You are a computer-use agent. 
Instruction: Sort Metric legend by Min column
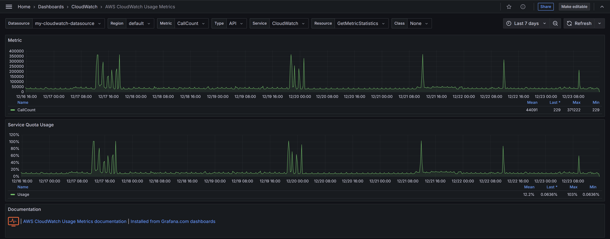(x=596, y=102)
